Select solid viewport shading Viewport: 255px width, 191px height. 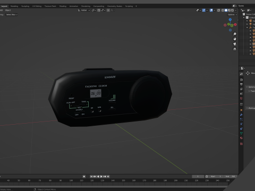point(226,10)
